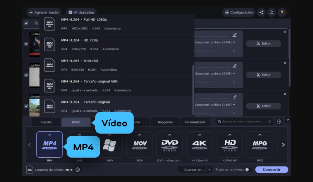Remove the second file with its X
Image resolution: width=313 pixels, height=182 pixels.
click(285, 63)
